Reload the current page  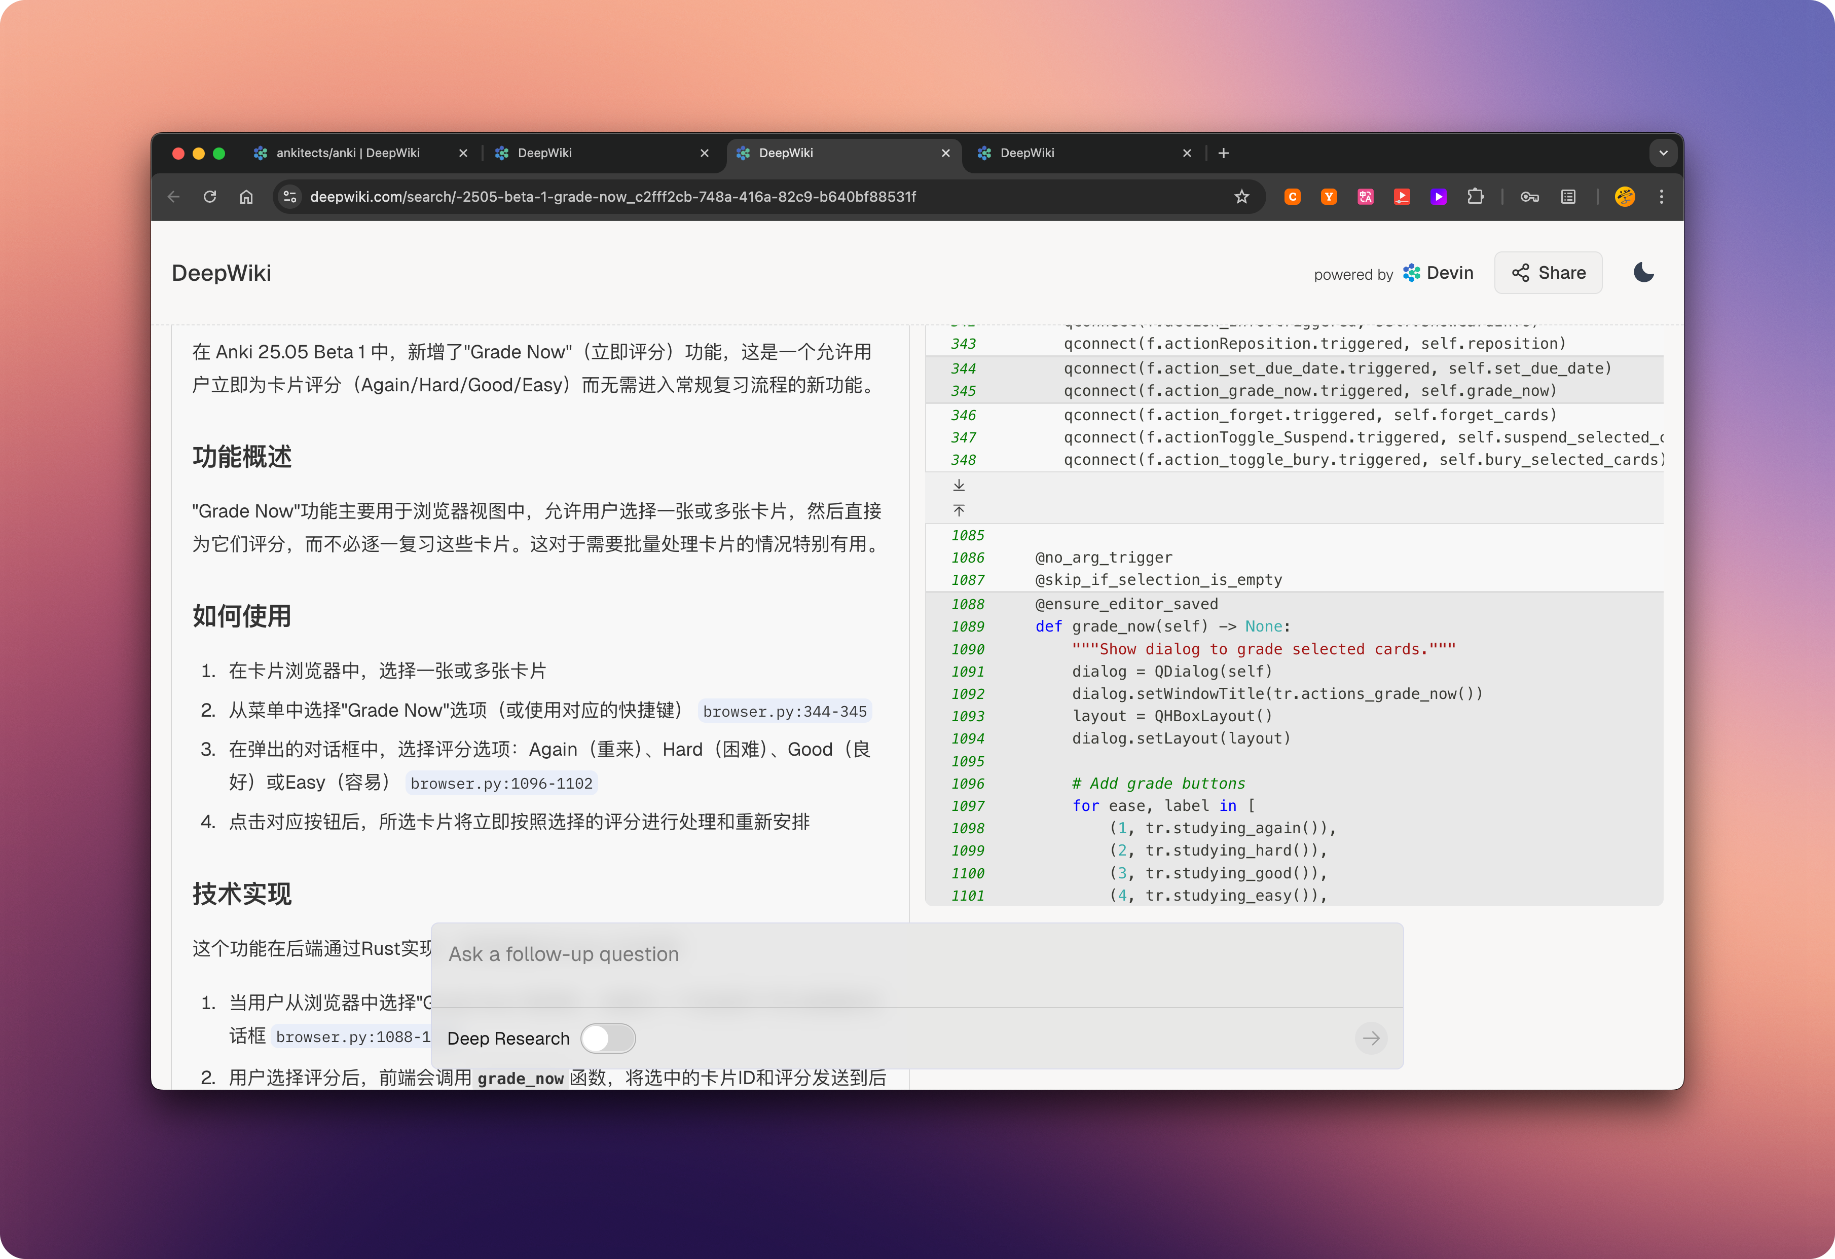210,197
